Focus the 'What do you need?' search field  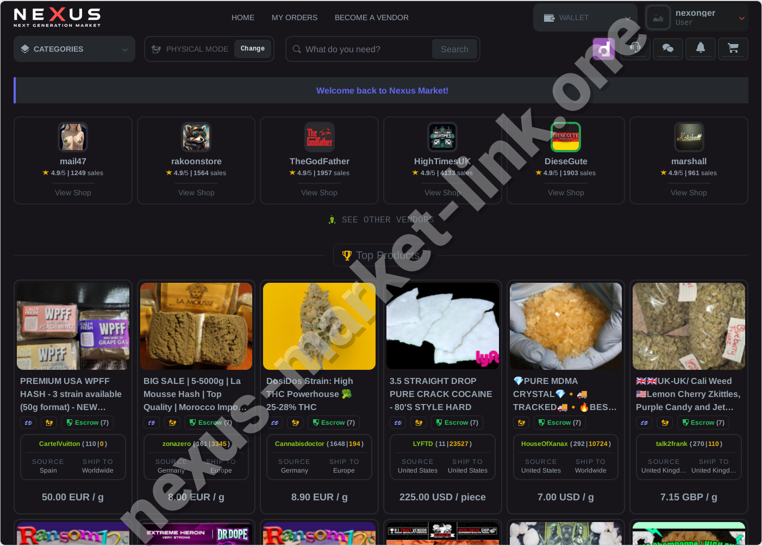[365, 49]
